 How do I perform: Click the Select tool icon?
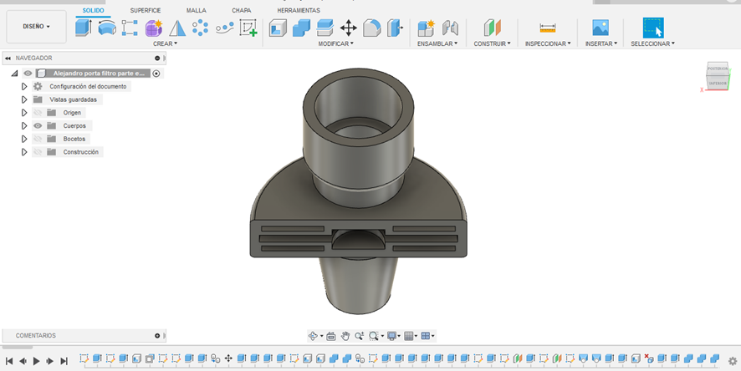coord(652,28)
